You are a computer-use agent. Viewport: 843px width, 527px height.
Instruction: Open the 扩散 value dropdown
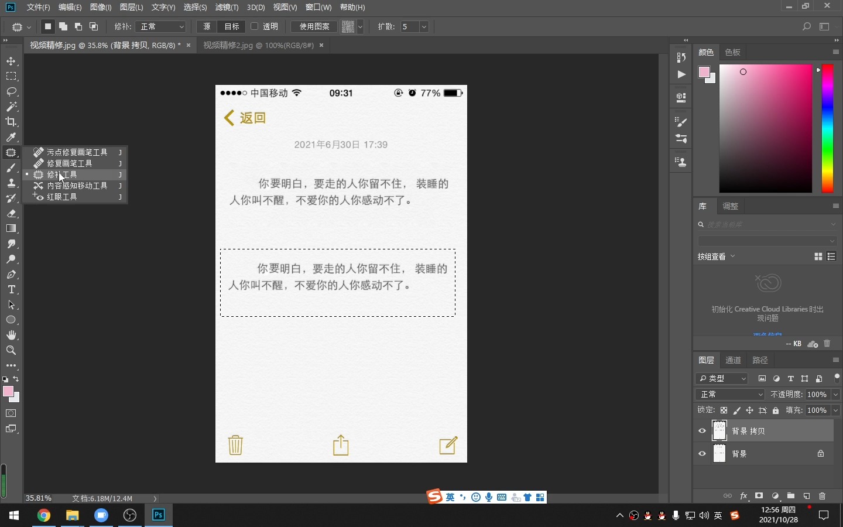(x=424, y=26)
